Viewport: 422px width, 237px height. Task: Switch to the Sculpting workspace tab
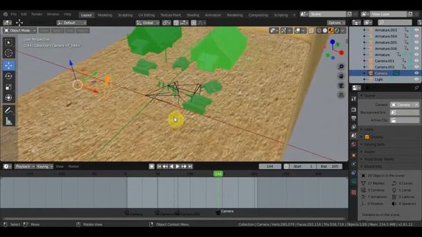125,15
